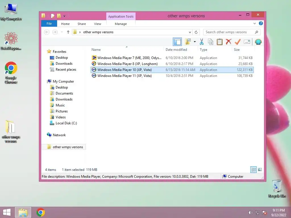Go up one folder level
This screenshot has height=218, width=291.
pyautogui.click(x=68, y=32)
